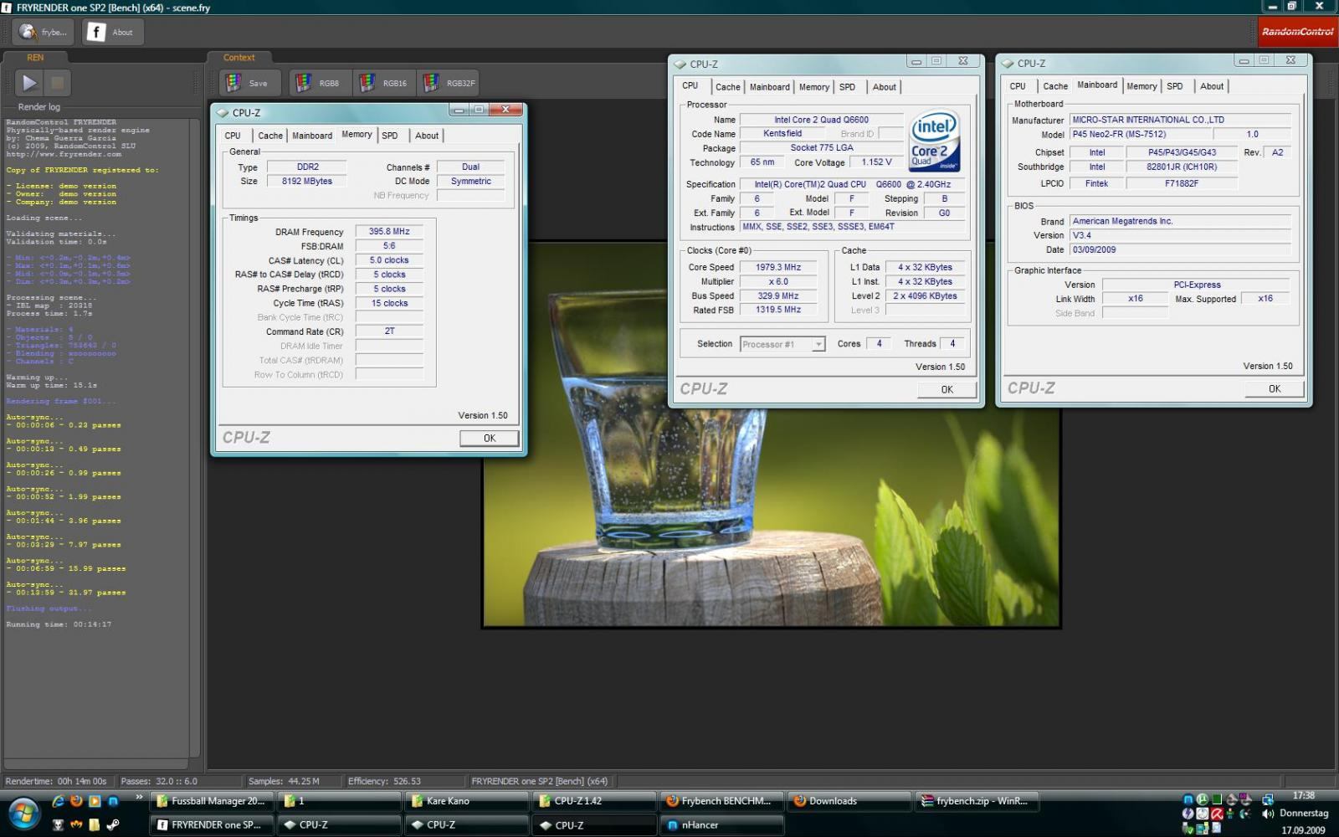Open the Memory tab in the processor CPU-Z window
The image size is (1339, 837).
(814, 87)
